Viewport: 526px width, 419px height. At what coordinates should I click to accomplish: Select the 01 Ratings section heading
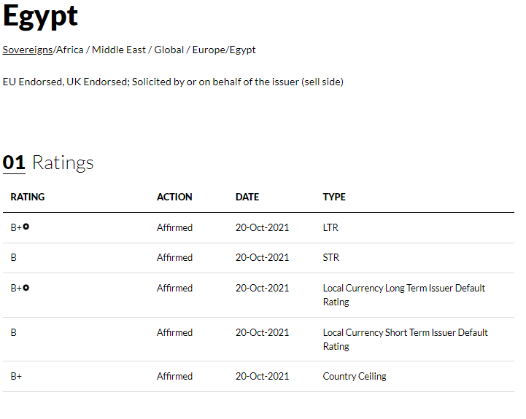coord(48,163)
